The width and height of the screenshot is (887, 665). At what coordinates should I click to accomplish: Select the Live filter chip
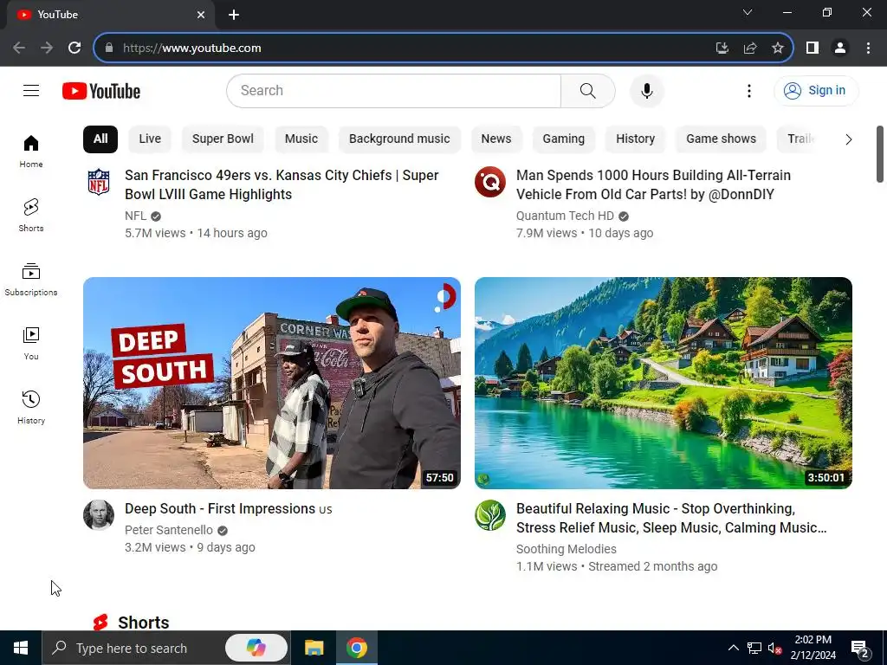(150, 139)
